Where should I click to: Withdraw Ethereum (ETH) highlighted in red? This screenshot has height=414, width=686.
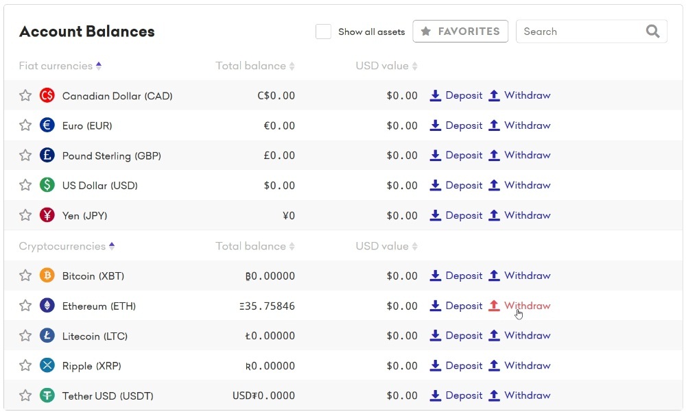519,306
